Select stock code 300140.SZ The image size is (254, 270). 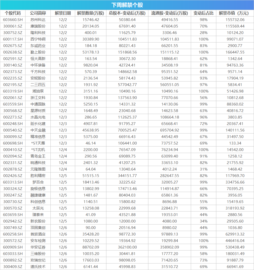point(13,65)
